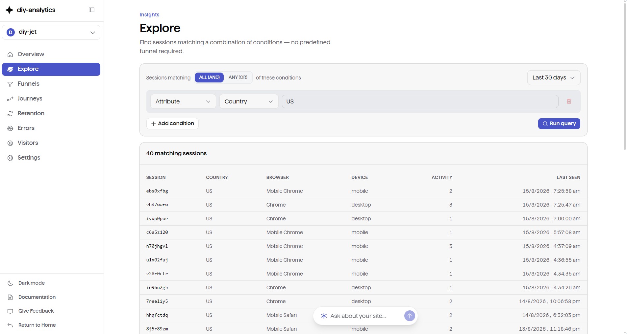Viewport: 627px width, 334px height.
Task: Click the sparkle icon in the ask box
Action: coord(324,316)
